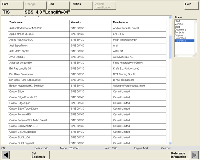
Task: Click Aviaticon Unique BM
Action: point(21,63)
